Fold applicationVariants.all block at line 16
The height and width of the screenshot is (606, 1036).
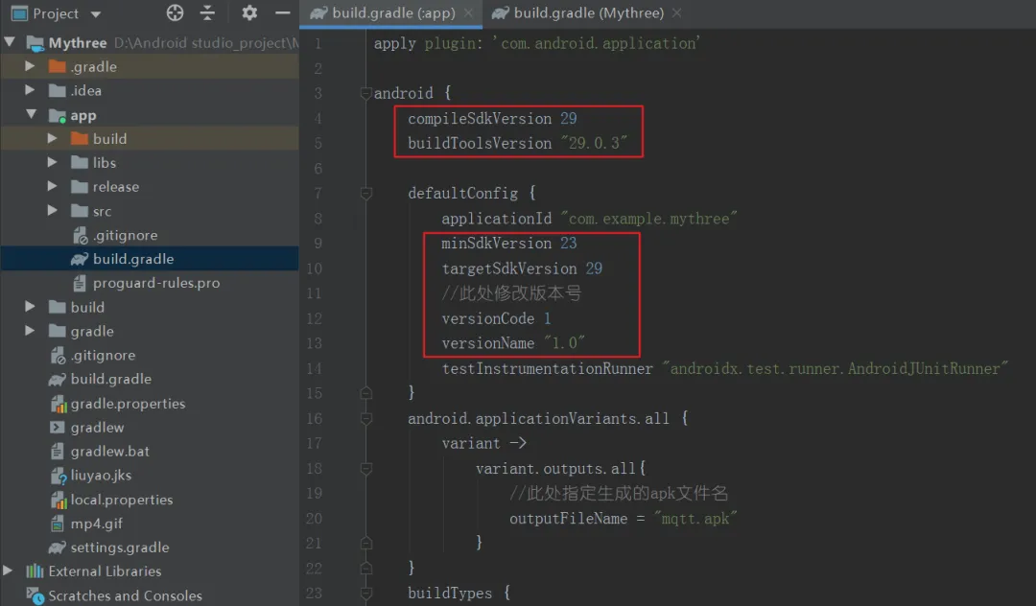(366, 418)
